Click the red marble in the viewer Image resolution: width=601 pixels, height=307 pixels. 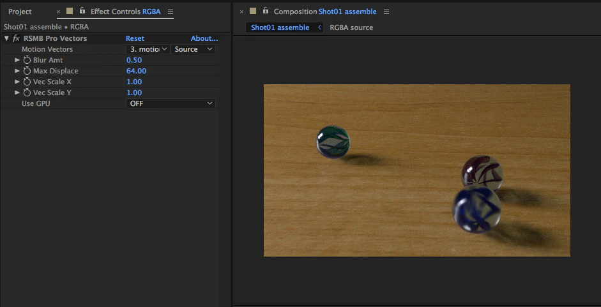pos(482,173)
